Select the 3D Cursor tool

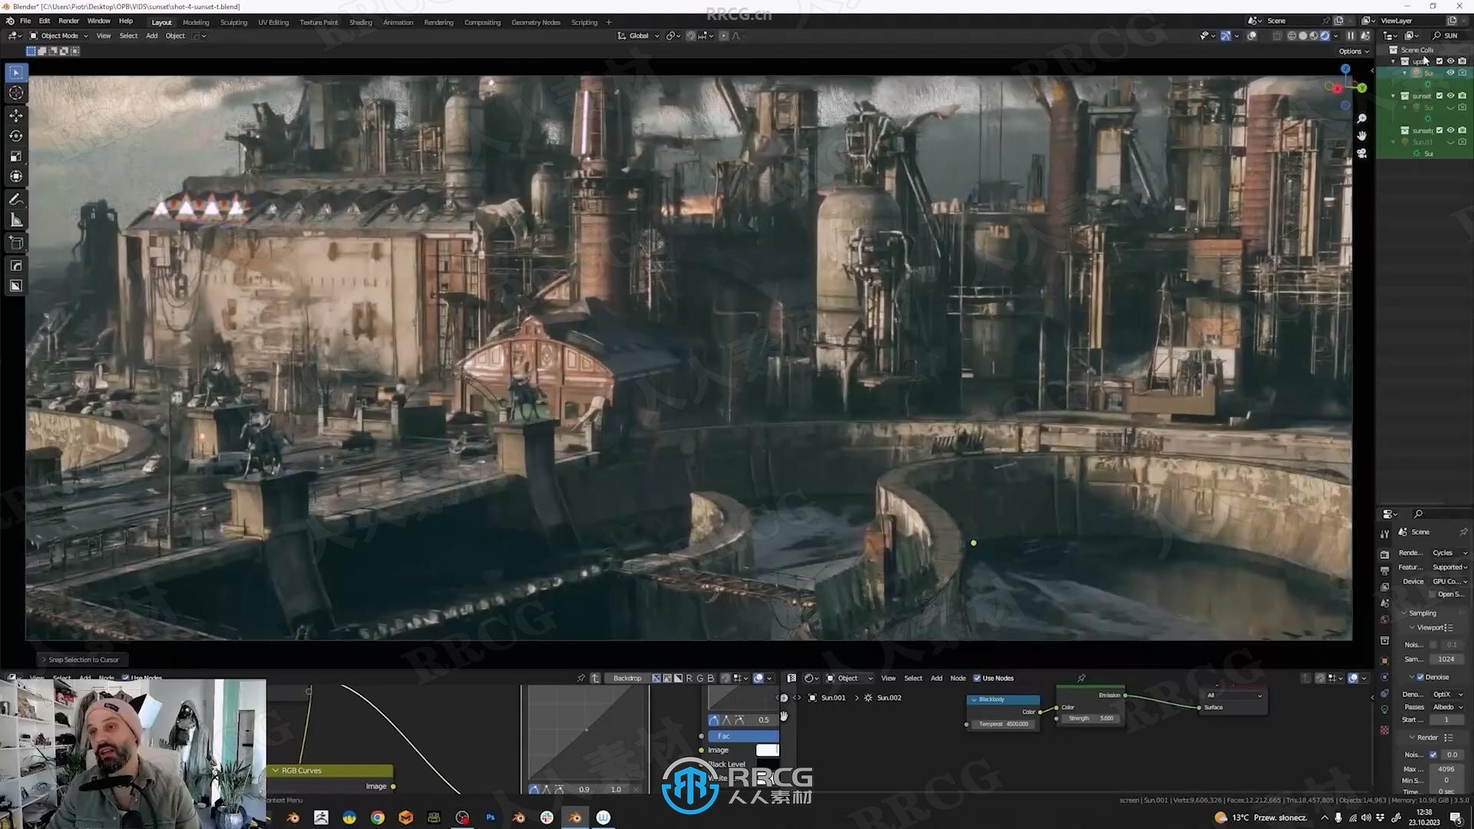pyautogui.click(x=15, y=93)
